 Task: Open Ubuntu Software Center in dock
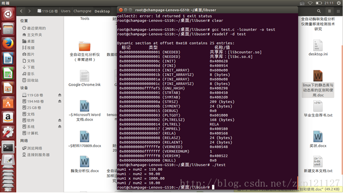[x=8, y=103]
